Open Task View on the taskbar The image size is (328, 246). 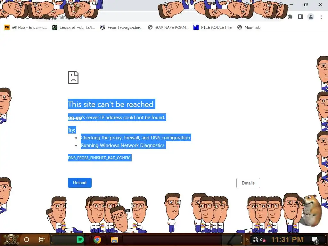point(42,240)
